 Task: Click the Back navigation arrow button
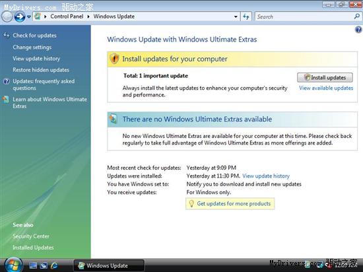(7, 17)
